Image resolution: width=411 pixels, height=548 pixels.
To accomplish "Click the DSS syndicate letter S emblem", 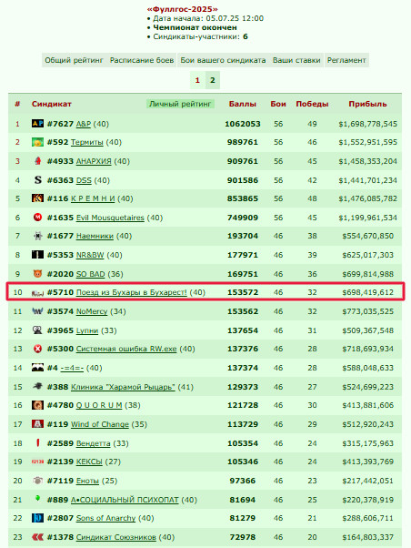I will 37,180.
